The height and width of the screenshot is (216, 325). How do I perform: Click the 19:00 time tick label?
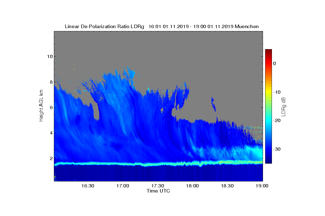pos(262,186)
